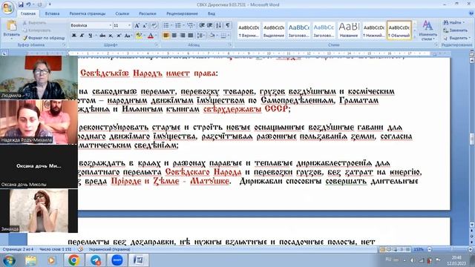The height and width of the screenshot is (267, 475).
Task: Save document via Quick Access toolbar
Action: [x=21, y=4]
